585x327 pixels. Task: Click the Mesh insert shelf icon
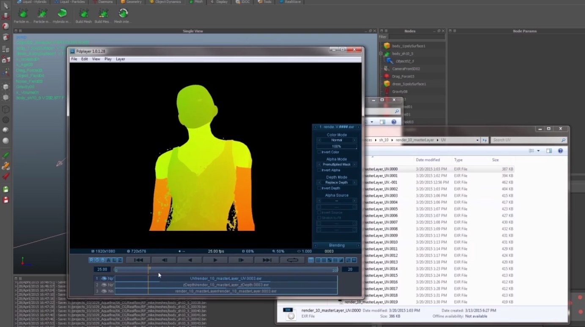pos(123,13)
